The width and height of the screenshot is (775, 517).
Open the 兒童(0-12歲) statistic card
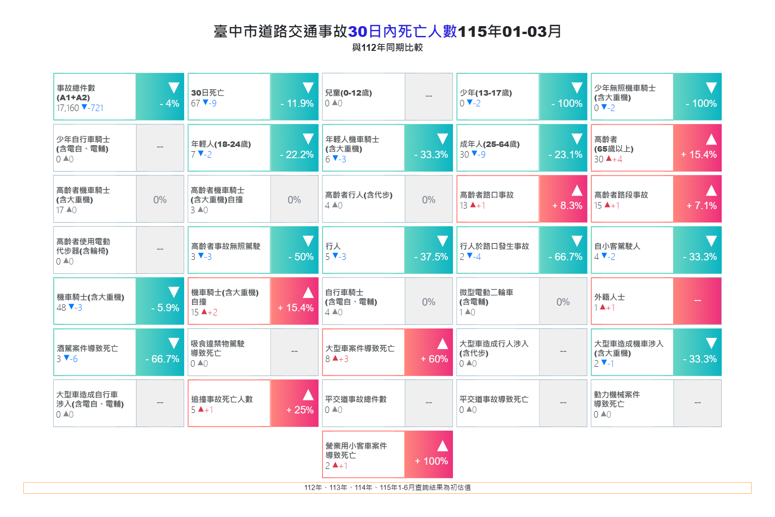click(x=387, y=97)
